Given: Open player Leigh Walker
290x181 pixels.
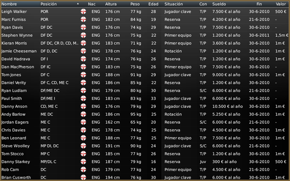Looking at the screenshot, I should [x=14, y=12].
